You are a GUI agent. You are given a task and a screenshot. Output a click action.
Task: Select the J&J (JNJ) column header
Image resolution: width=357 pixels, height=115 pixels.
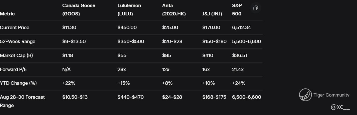(212, 14)
